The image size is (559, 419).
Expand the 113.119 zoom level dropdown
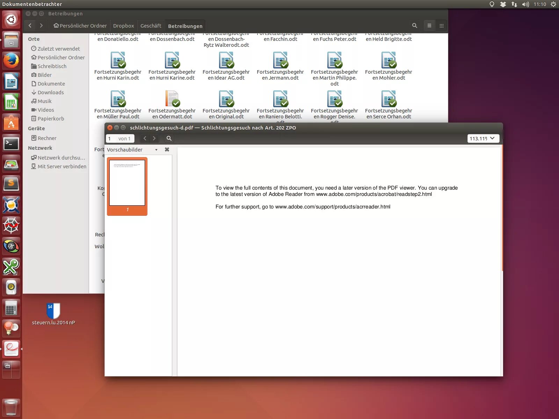pos(484,138)
